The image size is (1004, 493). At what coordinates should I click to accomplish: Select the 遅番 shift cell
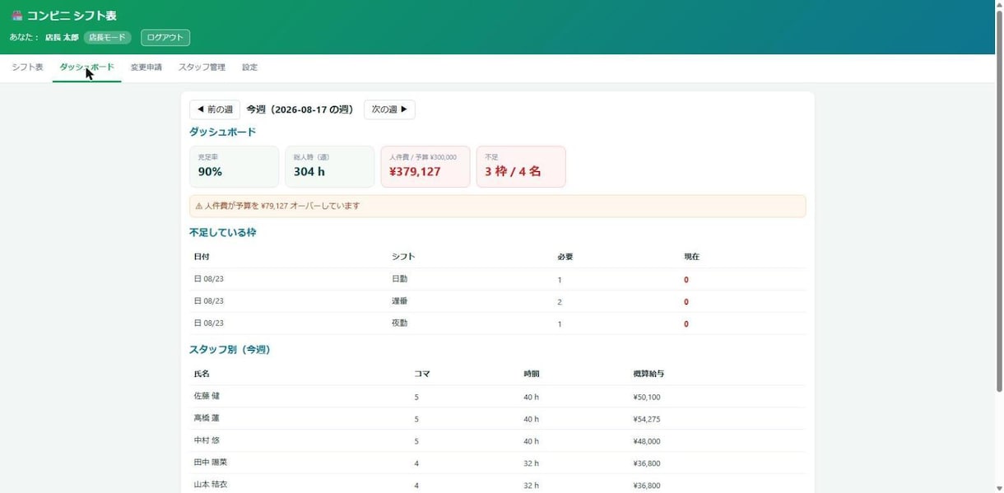(399, 301)
